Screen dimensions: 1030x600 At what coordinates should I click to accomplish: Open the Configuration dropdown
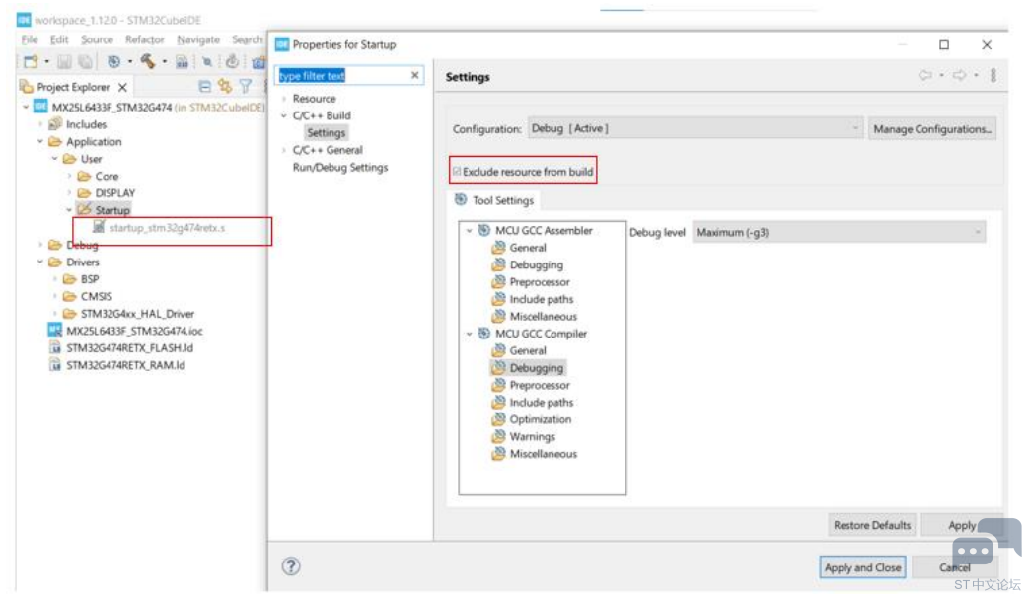[695, 129]
